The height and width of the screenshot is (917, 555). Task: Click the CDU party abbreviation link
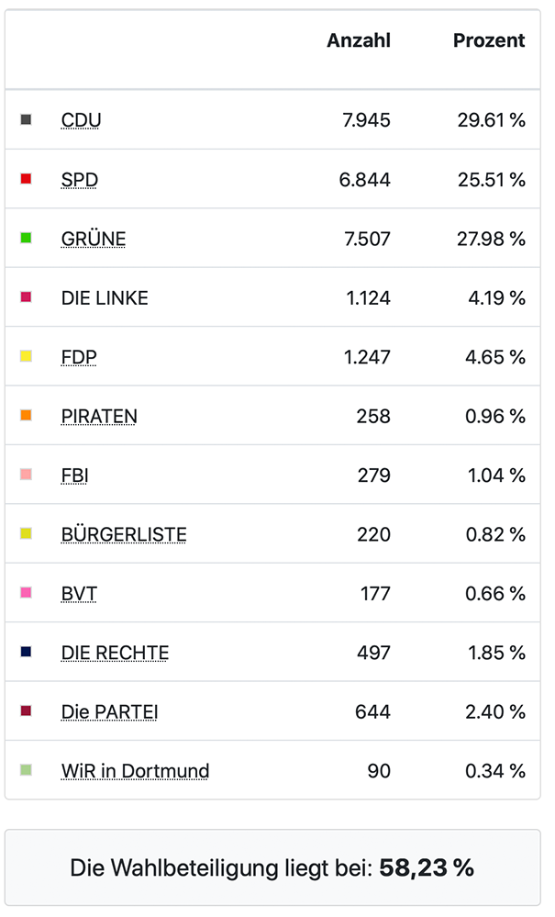pos(82,120)
